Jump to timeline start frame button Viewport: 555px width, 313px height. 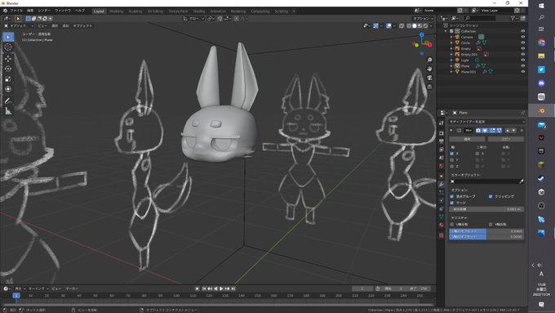[204, 289]
